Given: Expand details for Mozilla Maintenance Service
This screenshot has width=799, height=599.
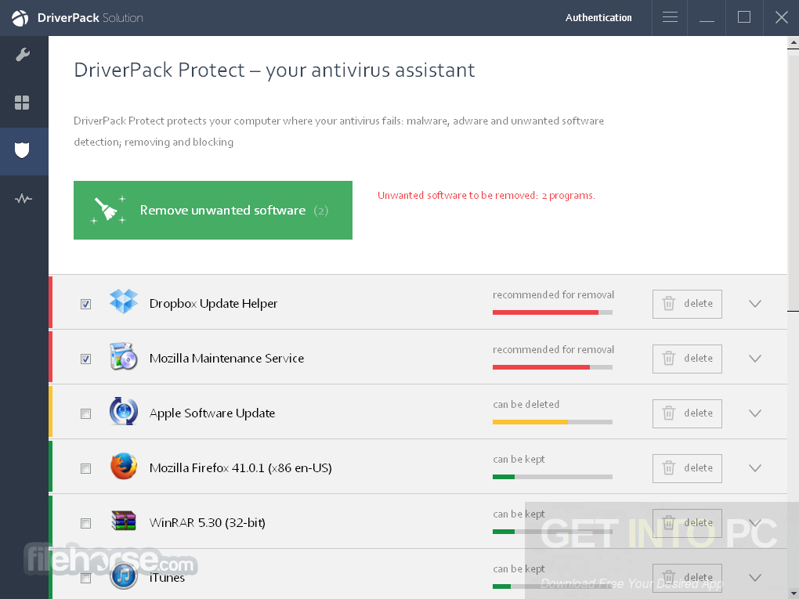Looking at the screenshot, I should [754, 359].
